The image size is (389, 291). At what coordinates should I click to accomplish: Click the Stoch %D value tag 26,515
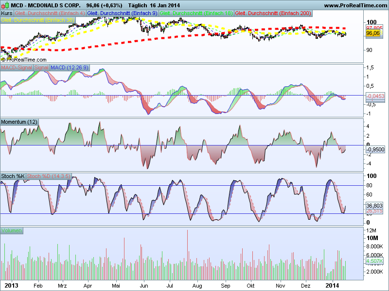(x=374, y=211)
